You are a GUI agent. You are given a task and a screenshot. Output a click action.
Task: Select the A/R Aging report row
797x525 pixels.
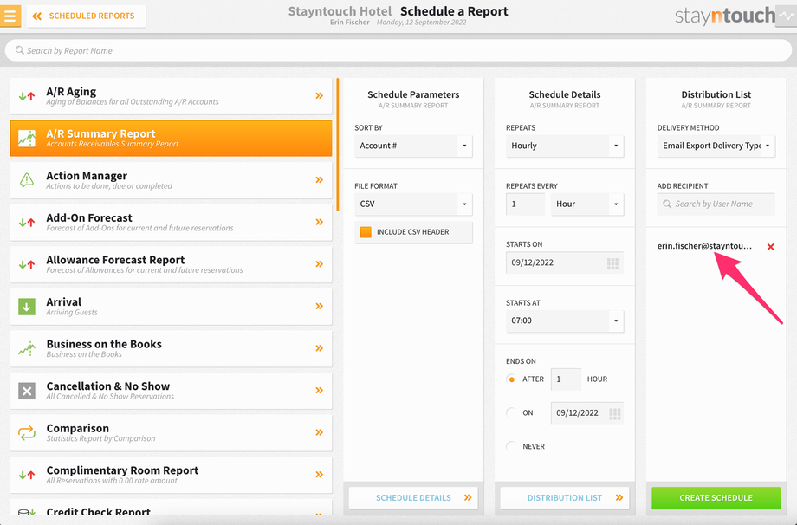[171, 96]
